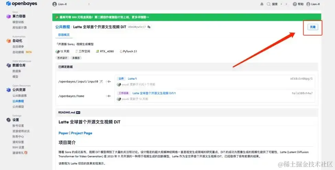Click the RTX_4090 chip icon
This screenshot has width=335, height=170.
(x=98, y=52)
